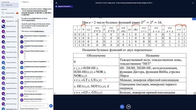Select user Заика Никита in the user list

point(9,109)
